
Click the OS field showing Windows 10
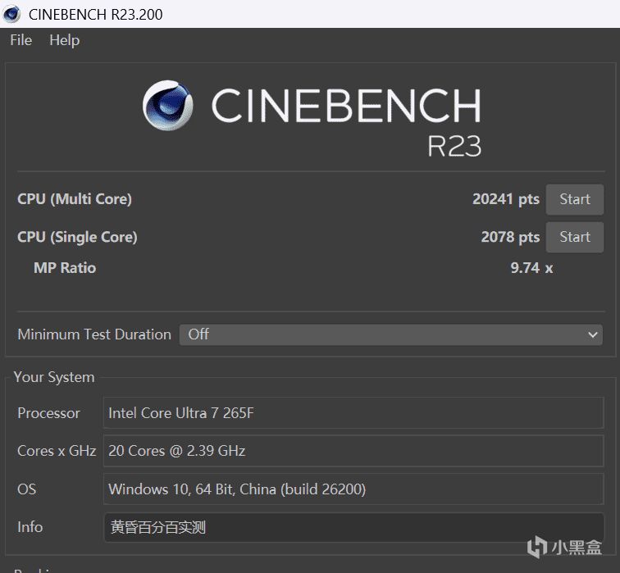[353, 489]
